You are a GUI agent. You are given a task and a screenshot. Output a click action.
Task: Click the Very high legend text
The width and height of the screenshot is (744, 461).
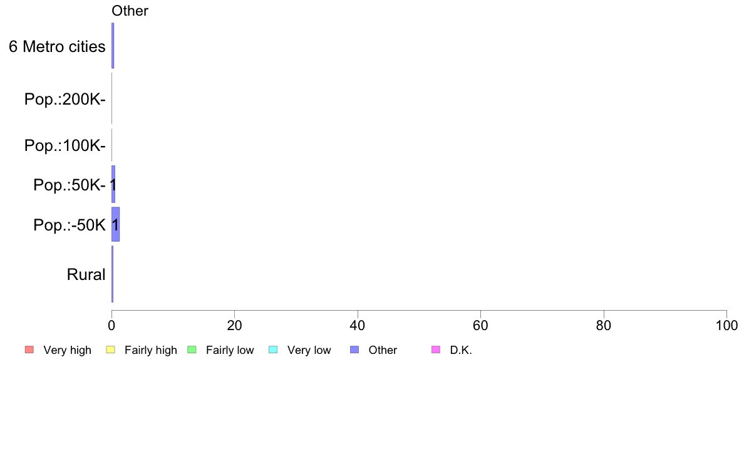(x=68, y=350)
